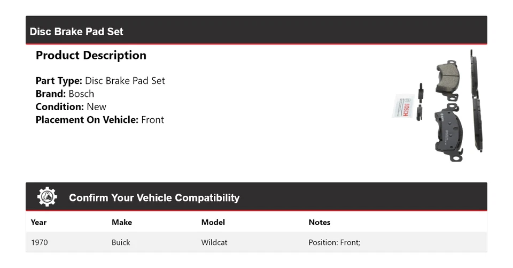This screenshot has height=268, width=513.
Task: Click the gear compatibility icon
Action: pyautogui.click(x=47, y=197)
